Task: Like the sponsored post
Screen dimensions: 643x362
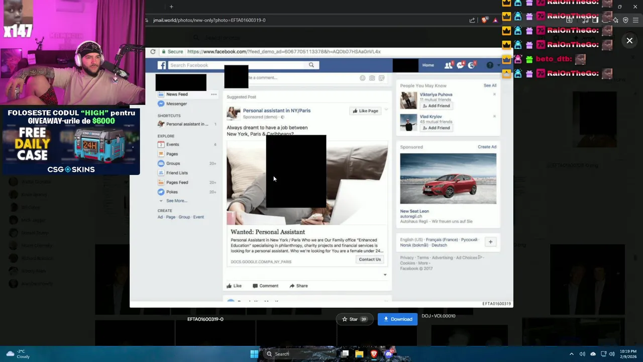Action: click(234, 286)
